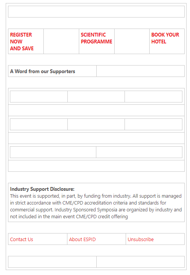The image size is (190, 275).
Task: Click blank cell between Register Now and Scientific Programme
Action: (61, 42)
